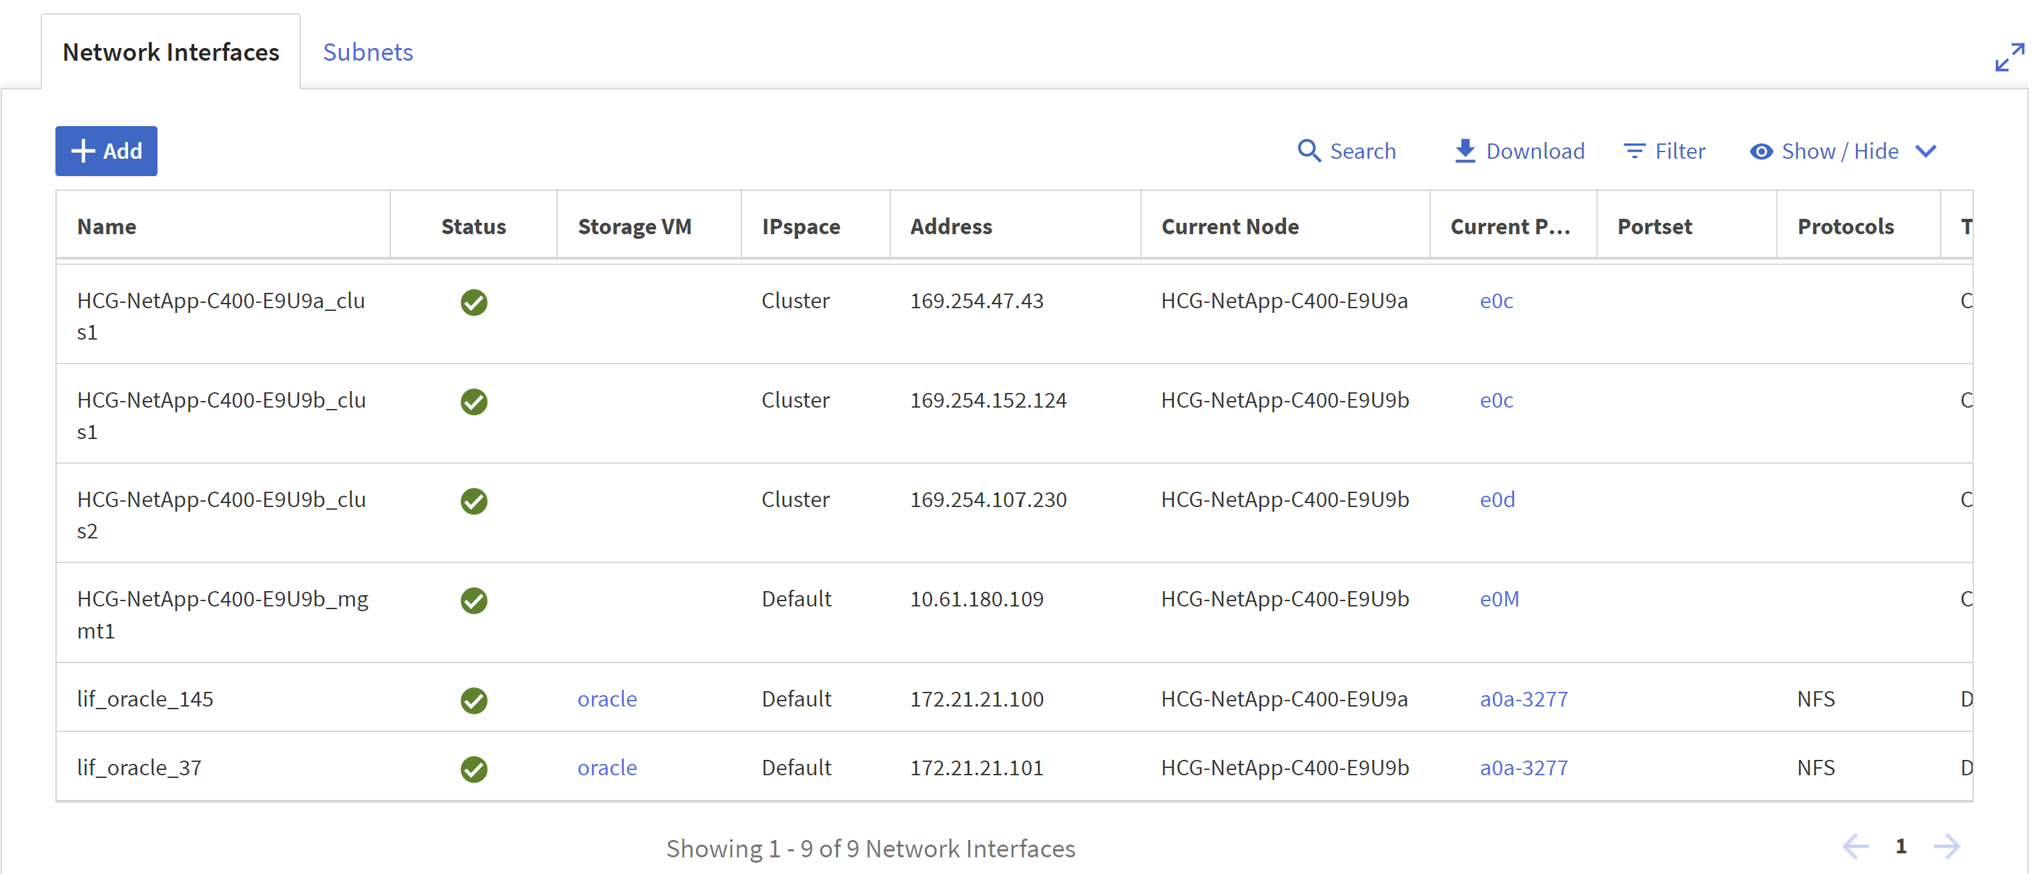Click the Filter lines icon
This screenshot has width=2032, height=874.
tap(1634, 151)
